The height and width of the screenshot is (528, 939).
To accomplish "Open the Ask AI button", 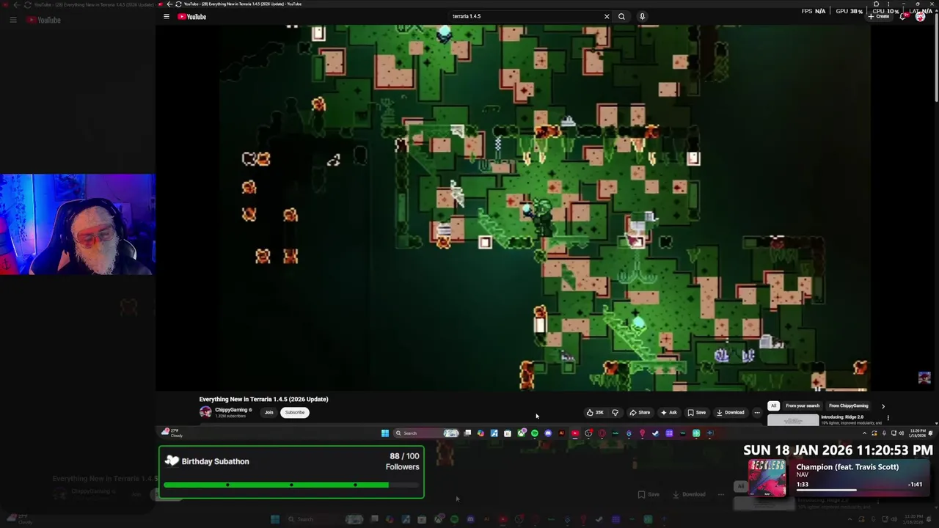I will coord(669,412).
